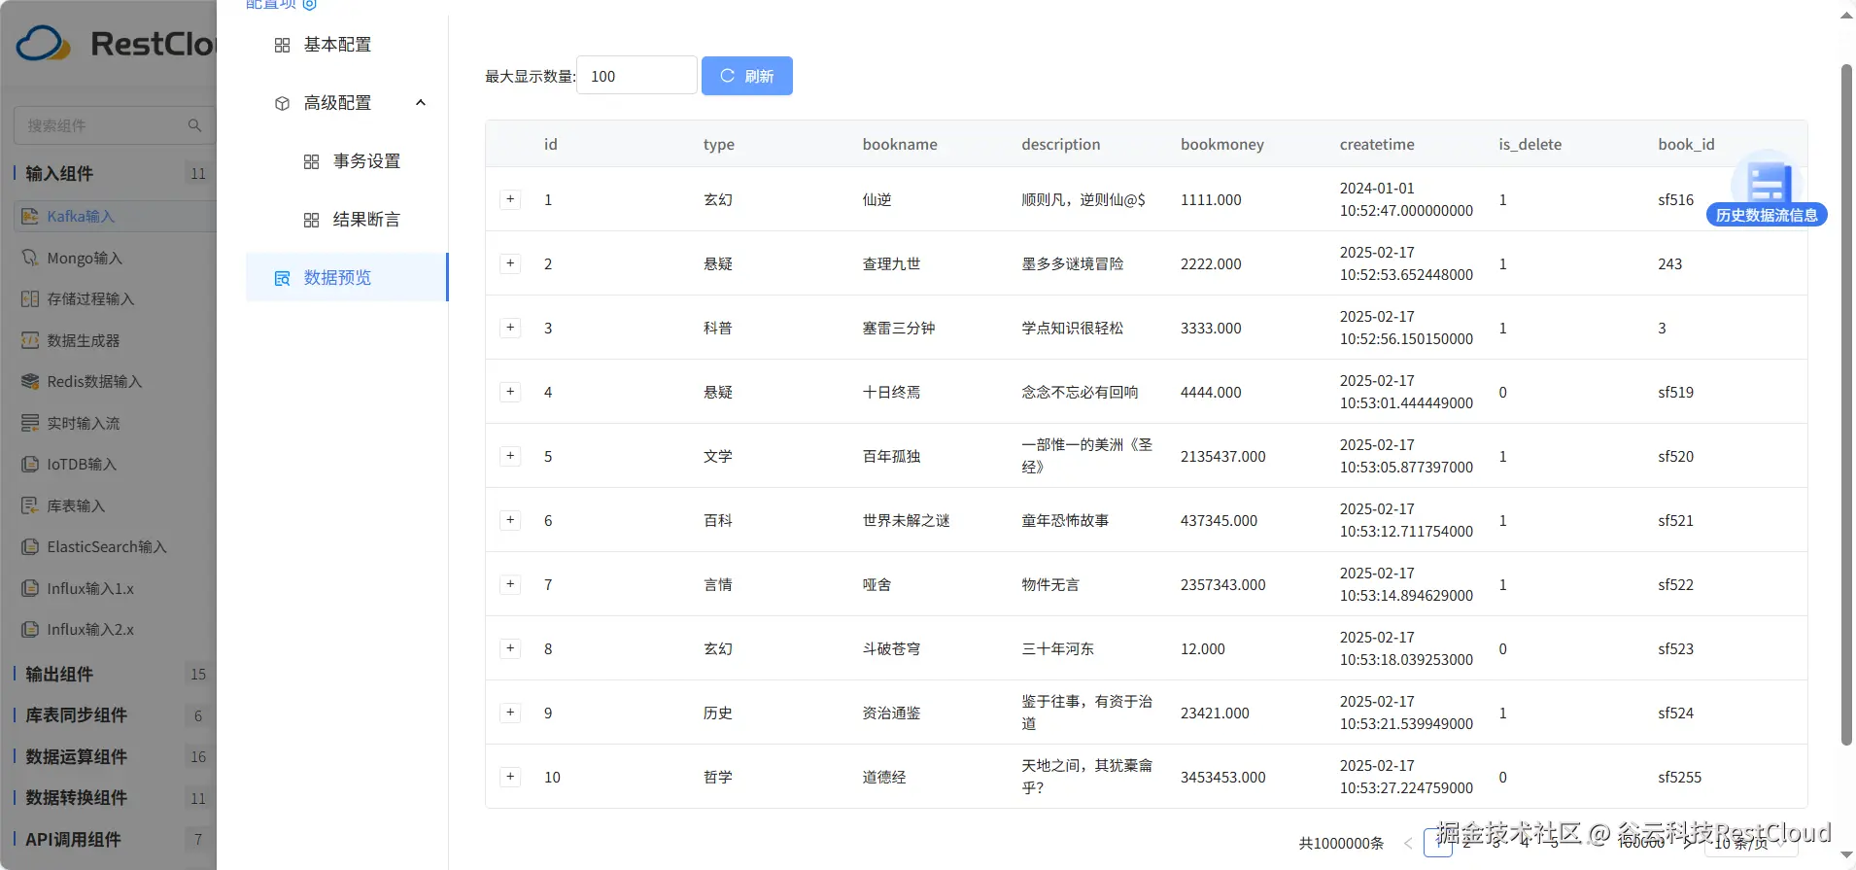Expand the row for 百年孤独
The image size is (1856, 870).
coord(510,456)
